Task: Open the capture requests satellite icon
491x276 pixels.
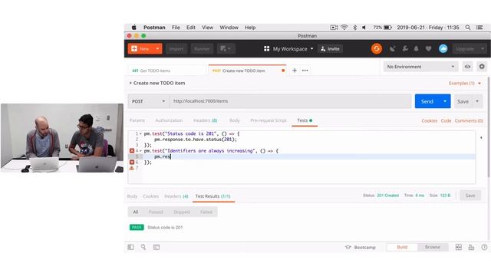Action: tap(392, 49)
